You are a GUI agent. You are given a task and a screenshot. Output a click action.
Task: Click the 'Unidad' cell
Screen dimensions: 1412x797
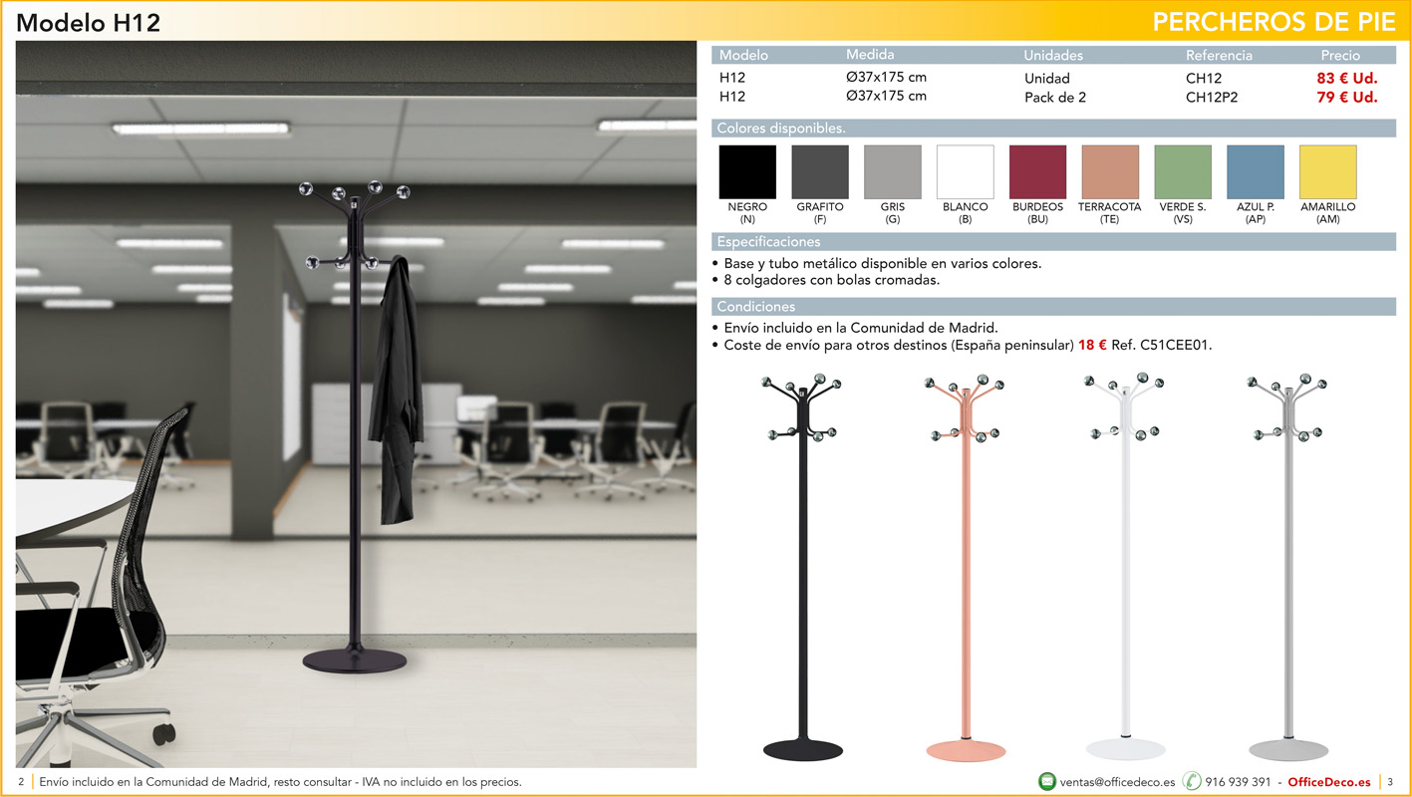tap(1047, 78)
